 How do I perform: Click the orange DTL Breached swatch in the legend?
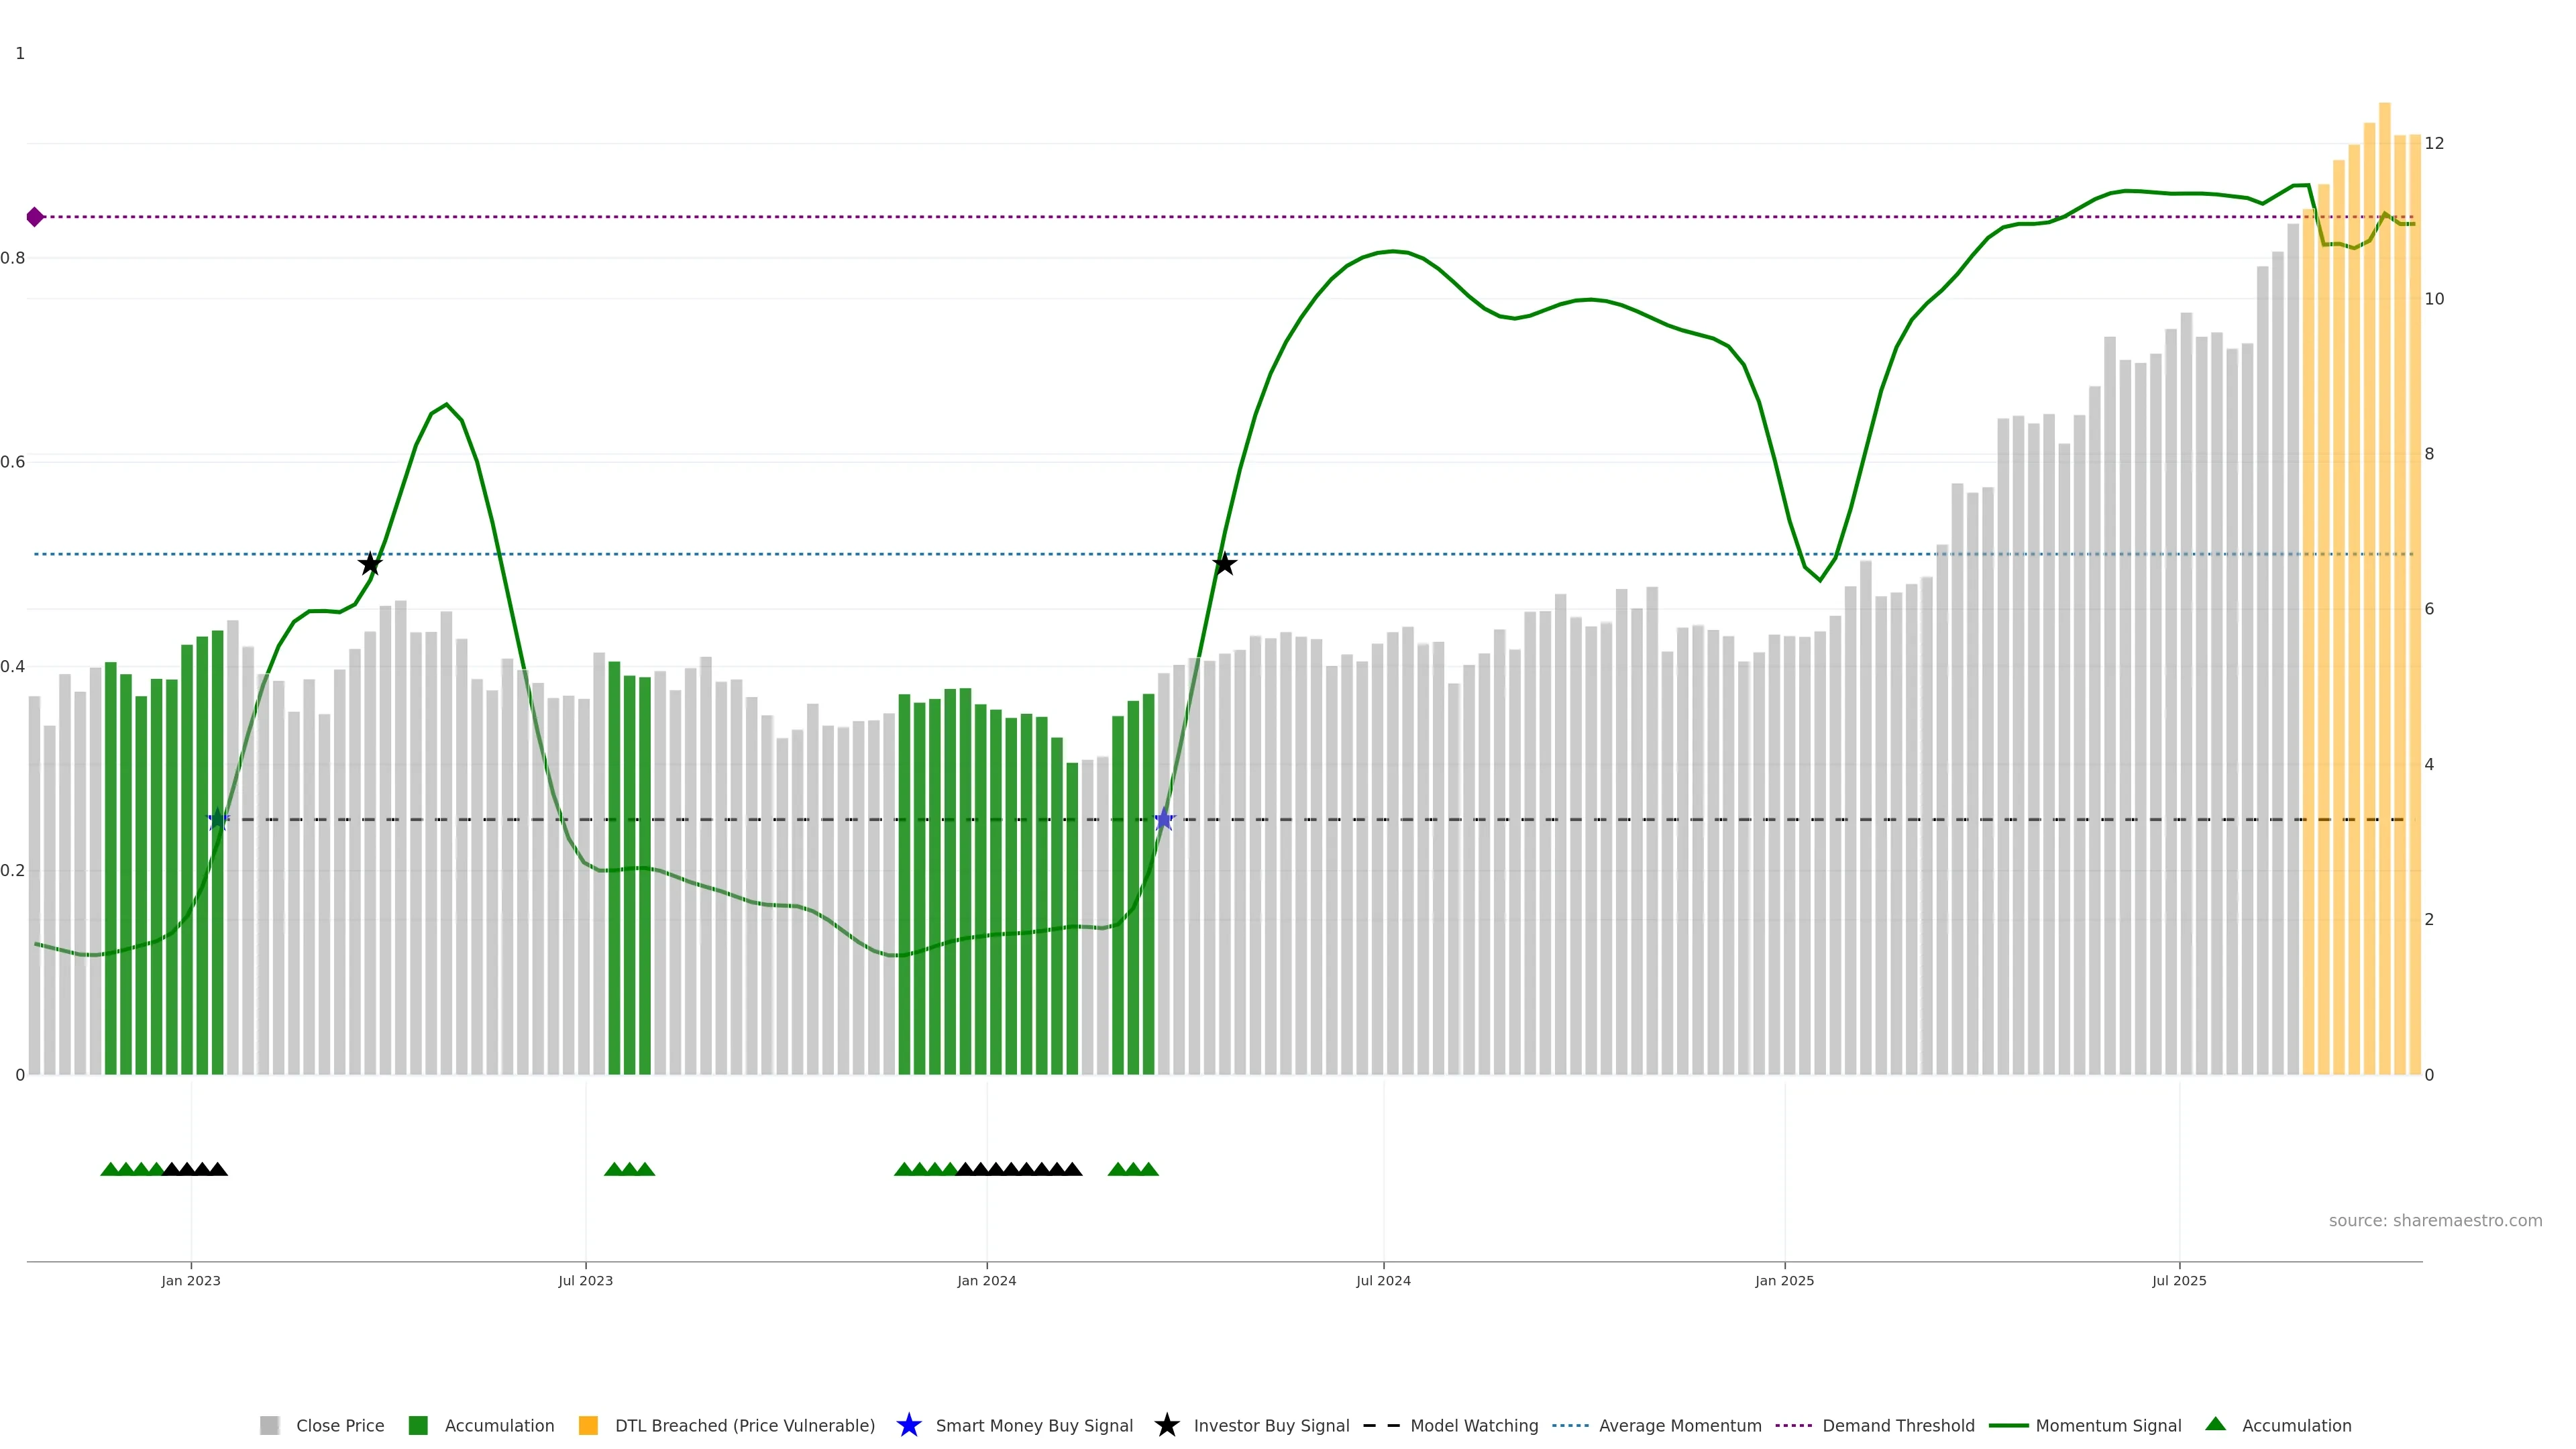point(588,1425)
